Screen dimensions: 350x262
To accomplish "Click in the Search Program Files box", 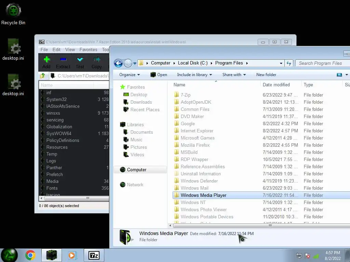I will click(323, 63).
